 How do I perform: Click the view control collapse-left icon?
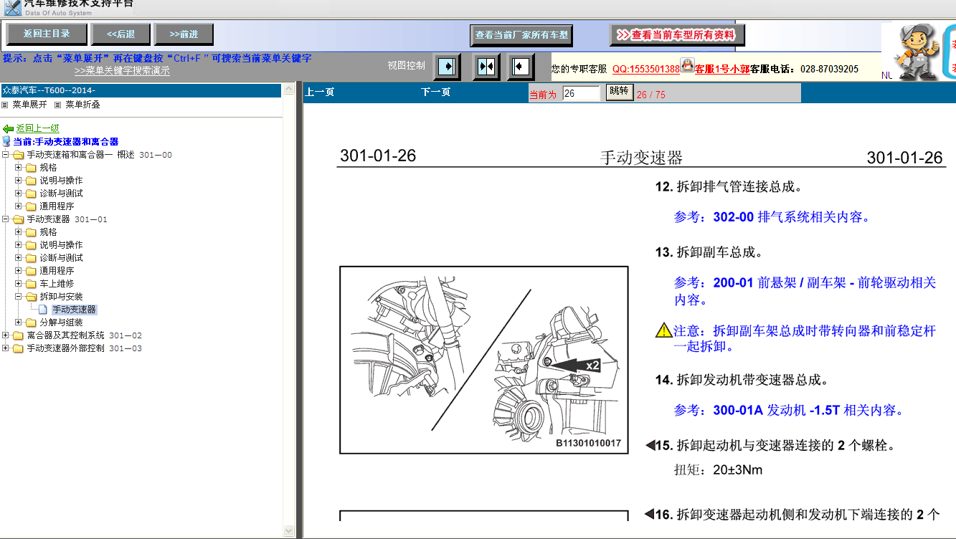521,67
